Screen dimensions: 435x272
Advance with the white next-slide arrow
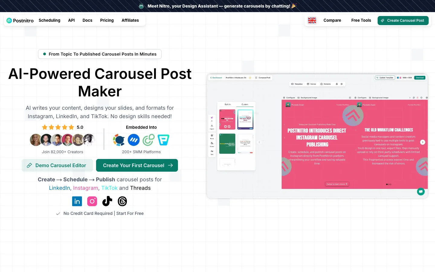point(423,142)
